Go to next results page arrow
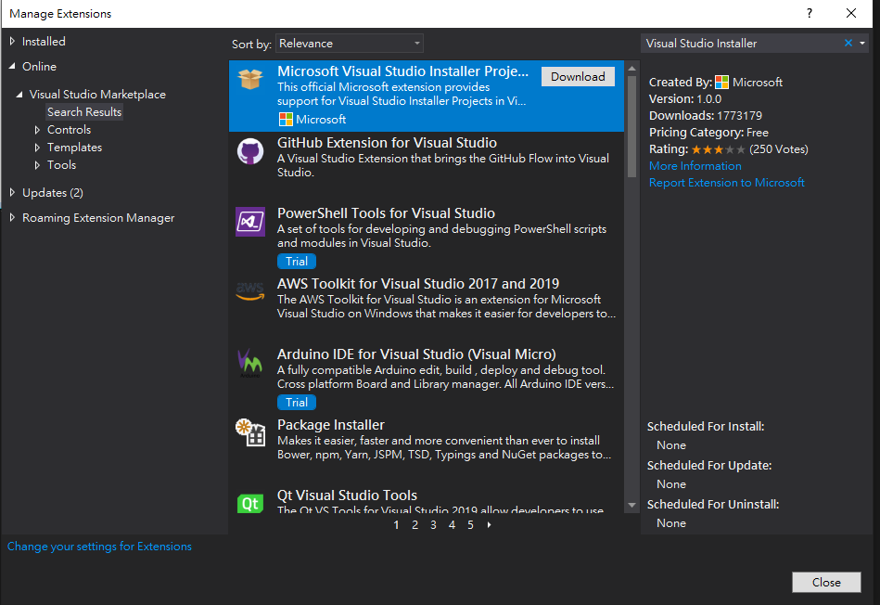 click(x=490, y=524)
